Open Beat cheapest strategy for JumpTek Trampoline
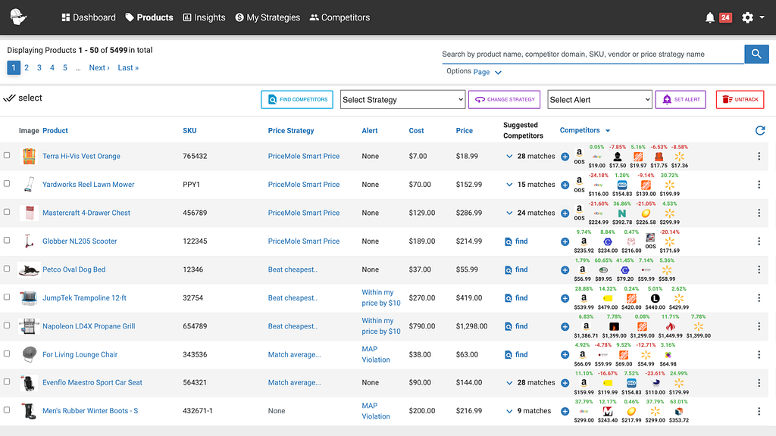The width and height of the screenshot is (776, 436). pos(293,298)
